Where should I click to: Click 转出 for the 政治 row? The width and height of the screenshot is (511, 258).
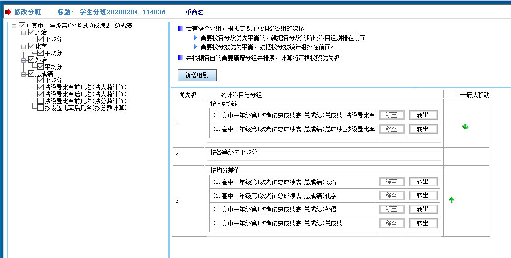(423, 182)
